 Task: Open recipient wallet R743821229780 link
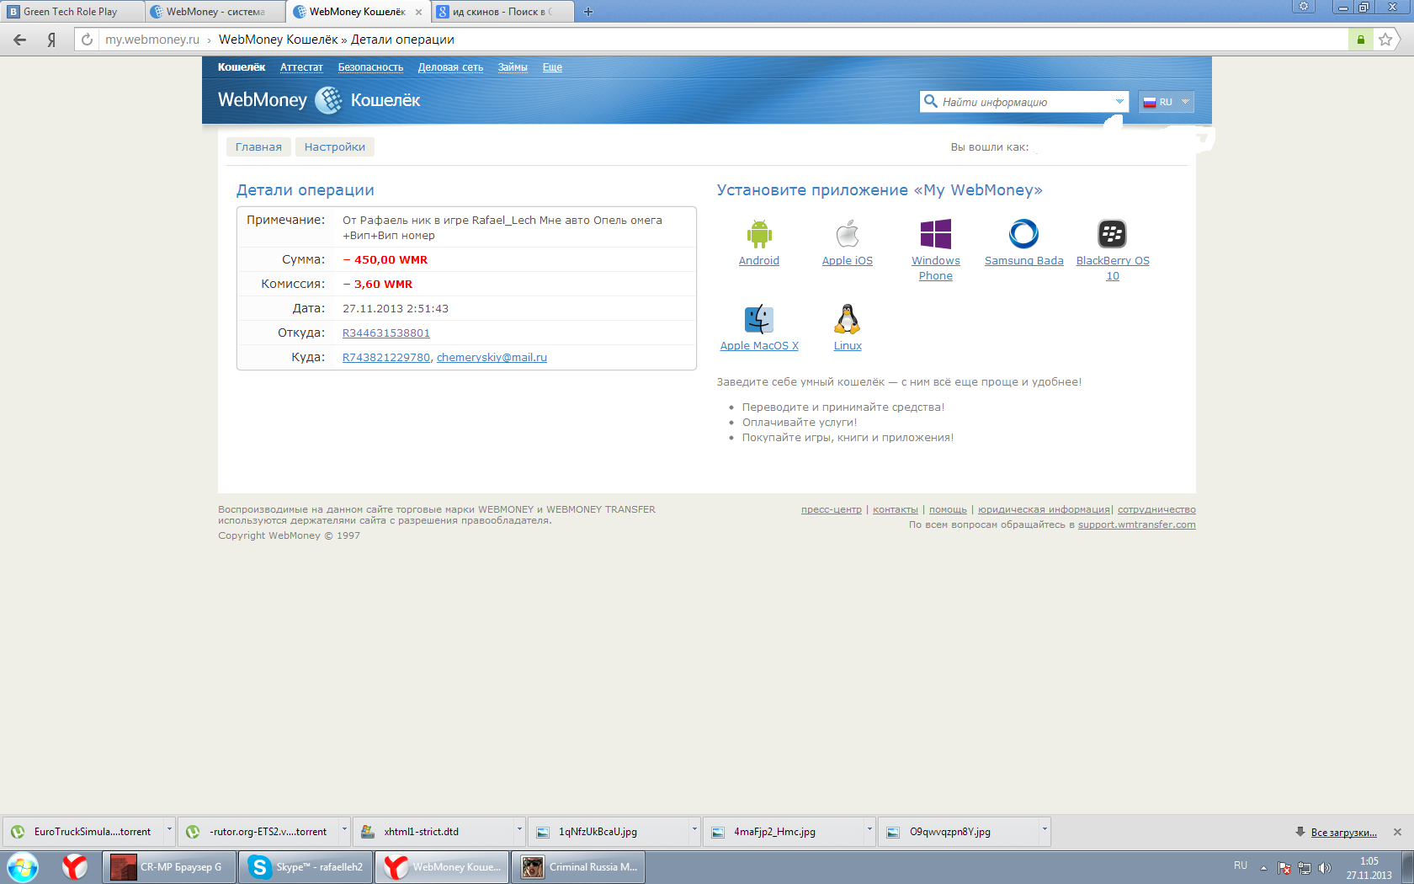point(386,358)
